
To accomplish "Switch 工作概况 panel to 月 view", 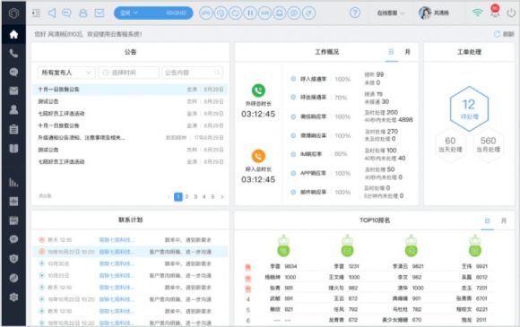I will coord(408,52).
